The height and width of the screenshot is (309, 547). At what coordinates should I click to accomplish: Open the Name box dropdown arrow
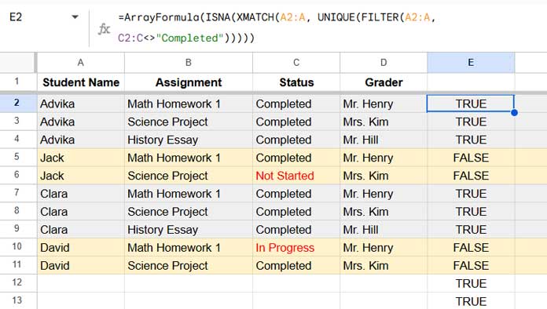75,17
